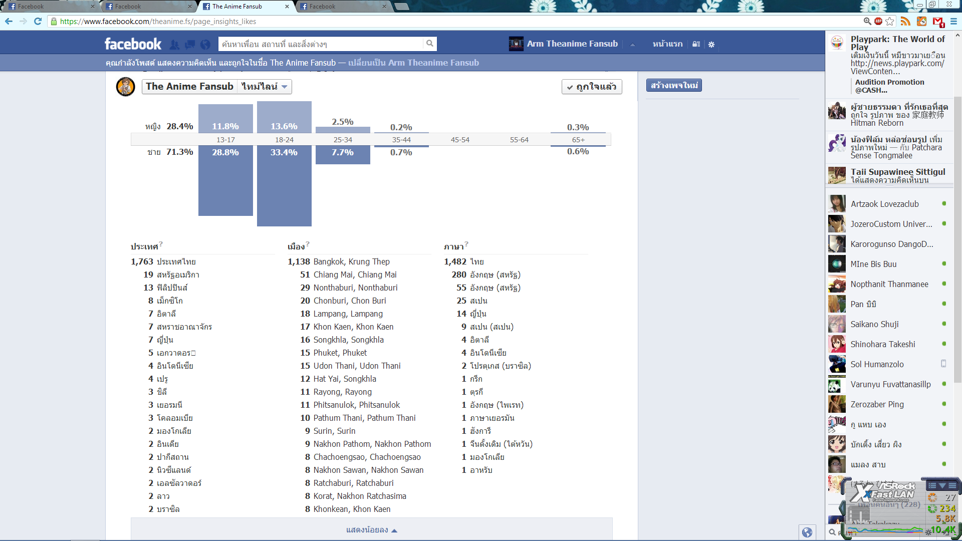This screenshot has height=541, width=962.
Task: Open chat with Artzaok Lovezaclub
Action: pyautogui.click(x=884, y=204)
